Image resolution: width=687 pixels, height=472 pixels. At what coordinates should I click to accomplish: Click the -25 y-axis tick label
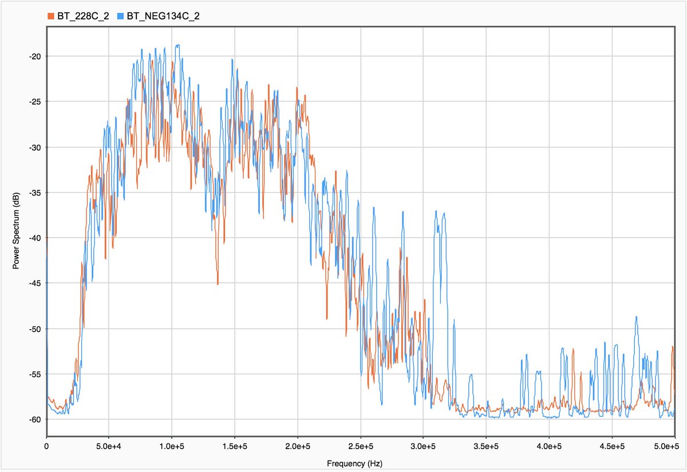(x=35, y=102)
